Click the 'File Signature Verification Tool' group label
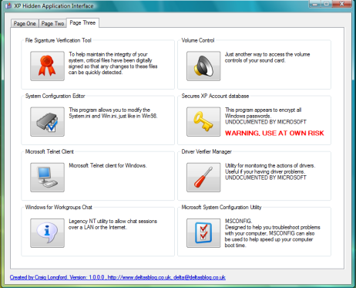The height and width of the screenshot is (288, 356). coord(59,40)
